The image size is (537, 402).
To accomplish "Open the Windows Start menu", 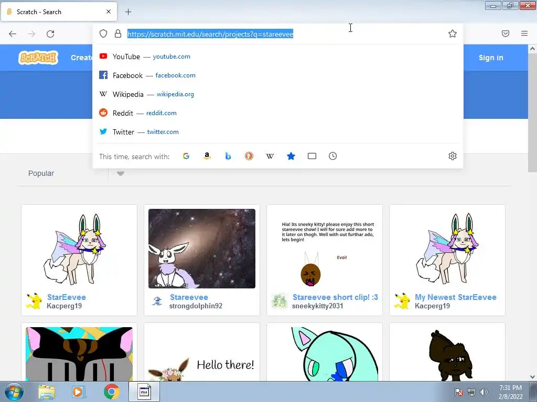I will point(14,392).
